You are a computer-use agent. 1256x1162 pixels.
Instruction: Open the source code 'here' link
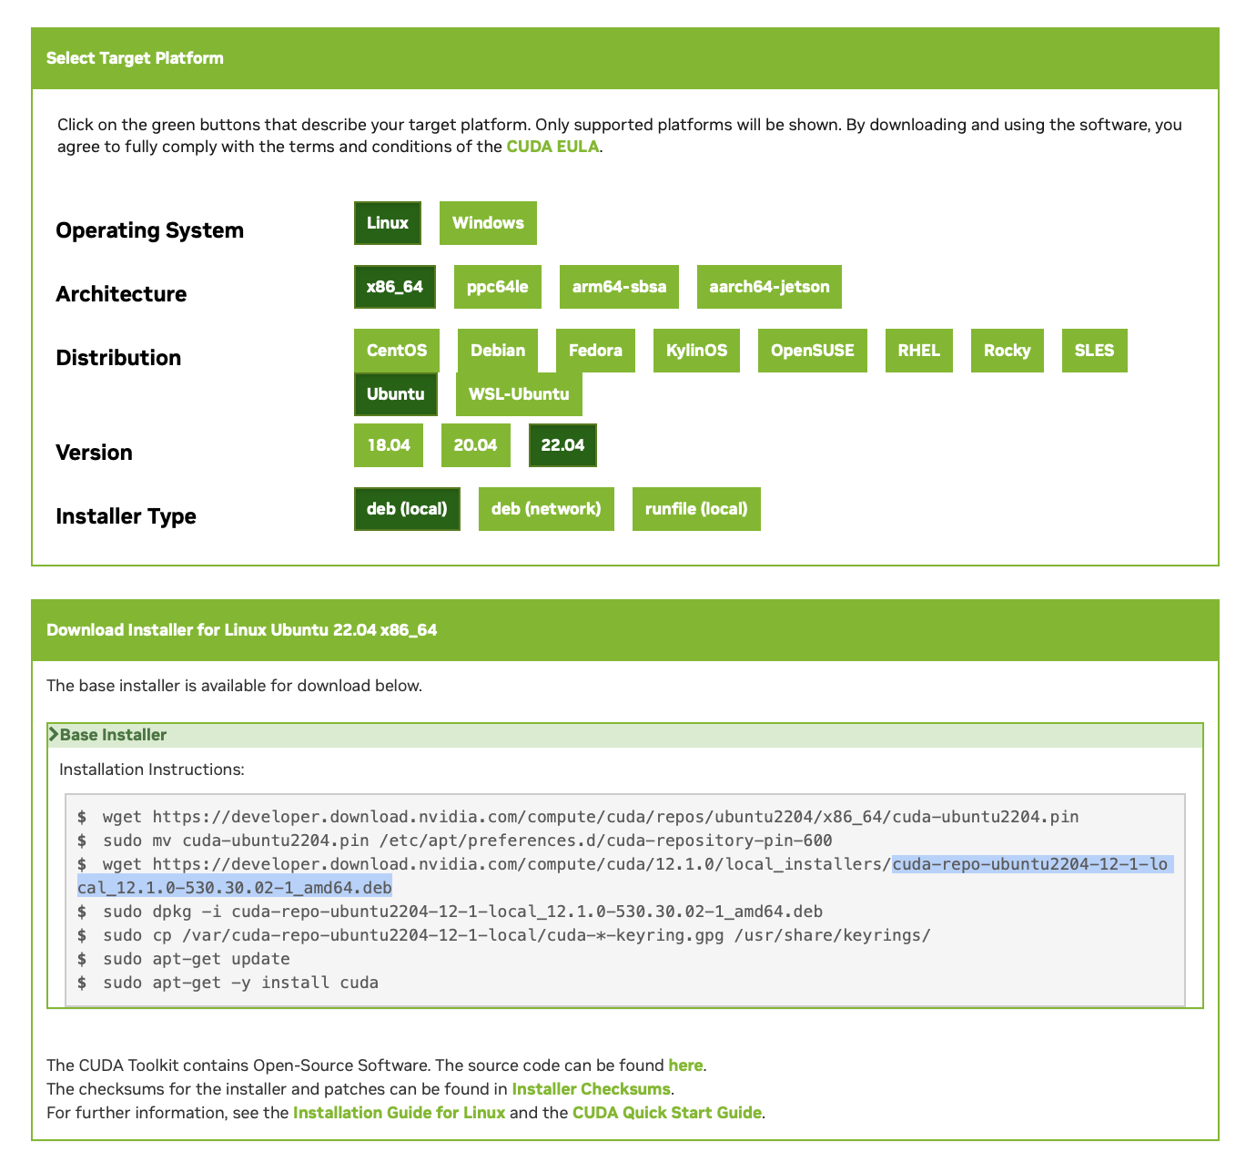(685, 1065)
